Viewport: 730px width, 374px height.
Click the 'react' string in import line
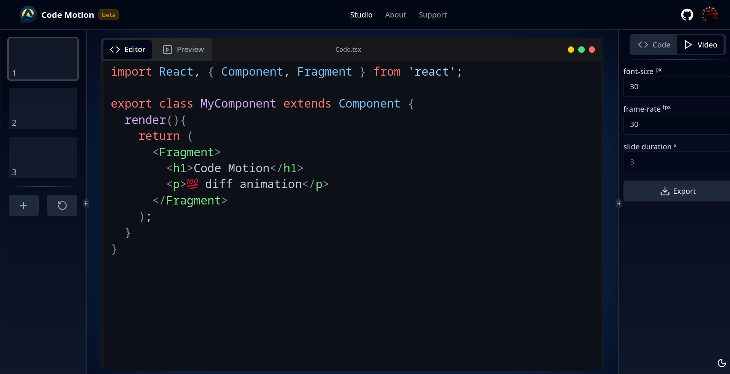(x=431, y=72)
